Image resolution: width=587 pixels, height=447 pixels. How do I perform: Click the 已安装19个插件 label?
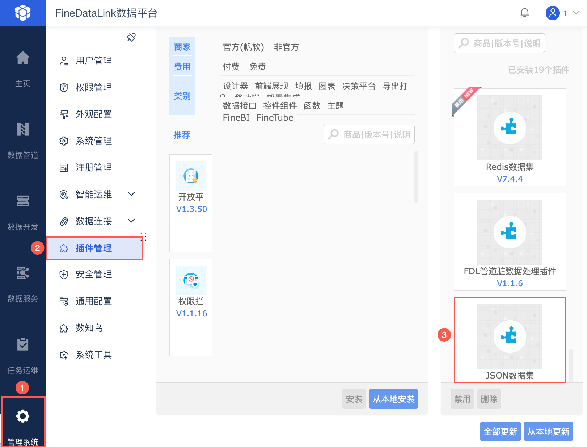pos(539,70)
